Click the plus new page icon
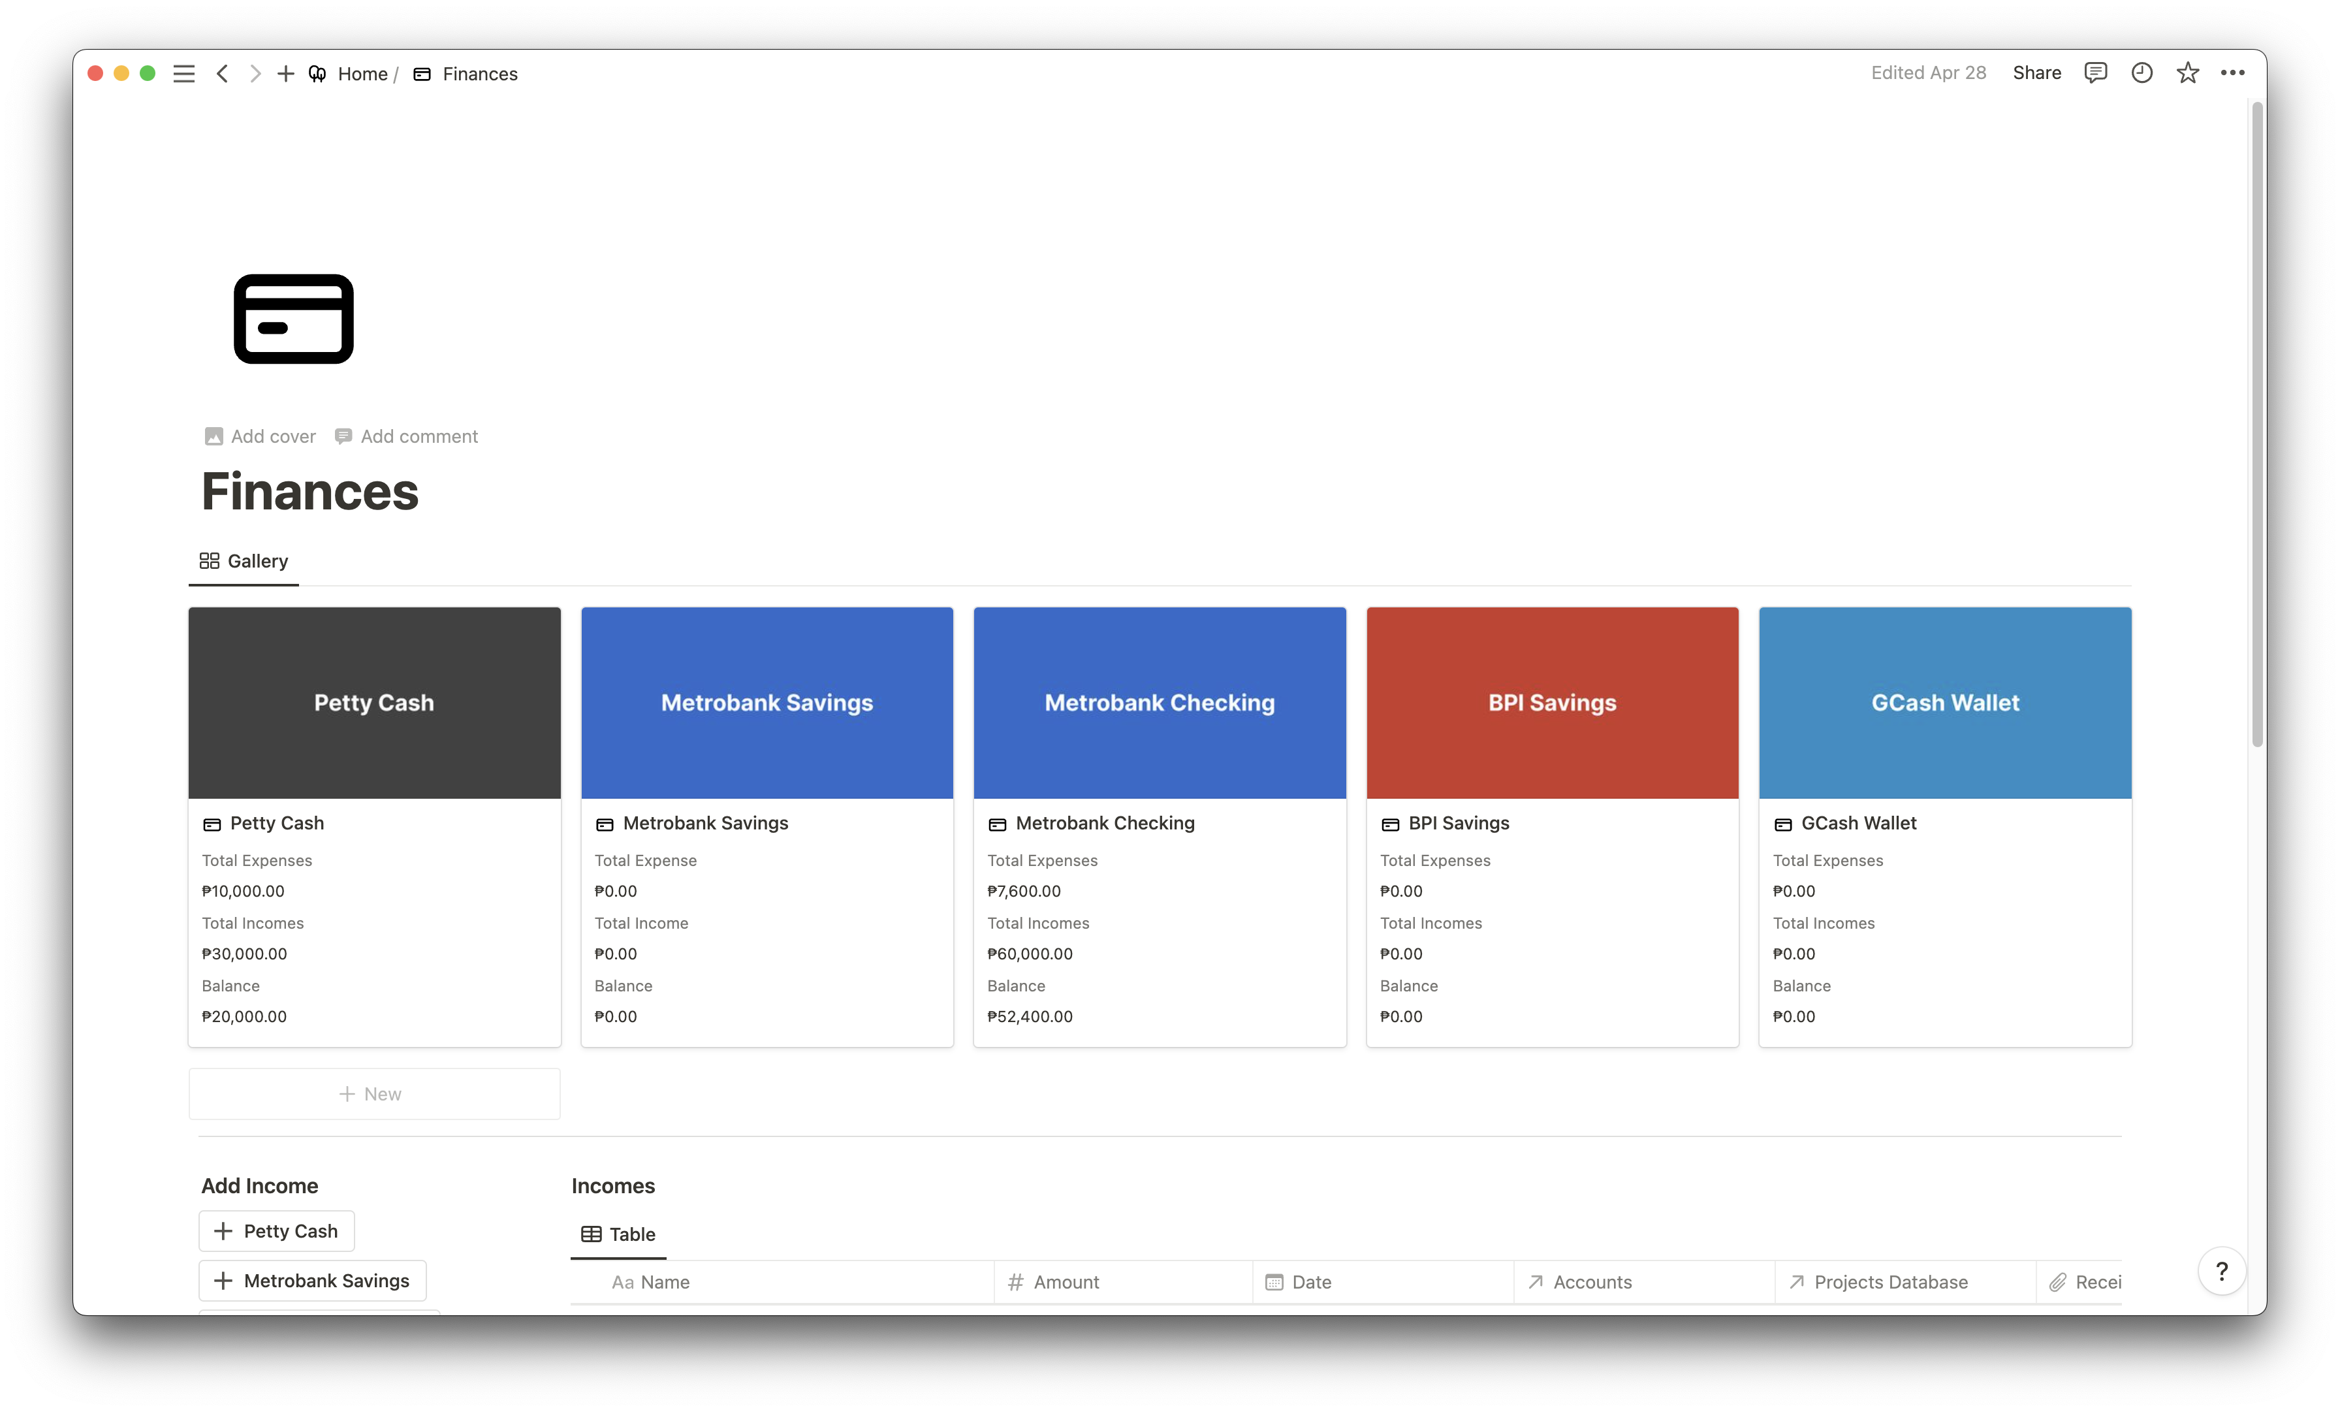 tap(286, 73)
